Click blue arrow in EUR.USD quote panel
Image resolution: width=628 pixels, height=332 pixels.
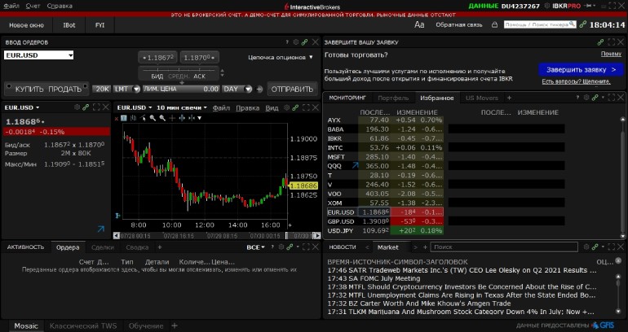[101, 229]
